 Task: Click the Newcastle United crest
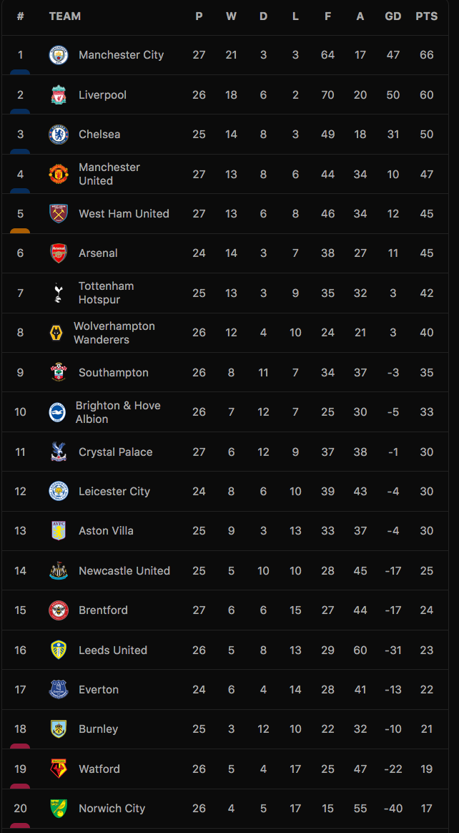tap(59, 571)
